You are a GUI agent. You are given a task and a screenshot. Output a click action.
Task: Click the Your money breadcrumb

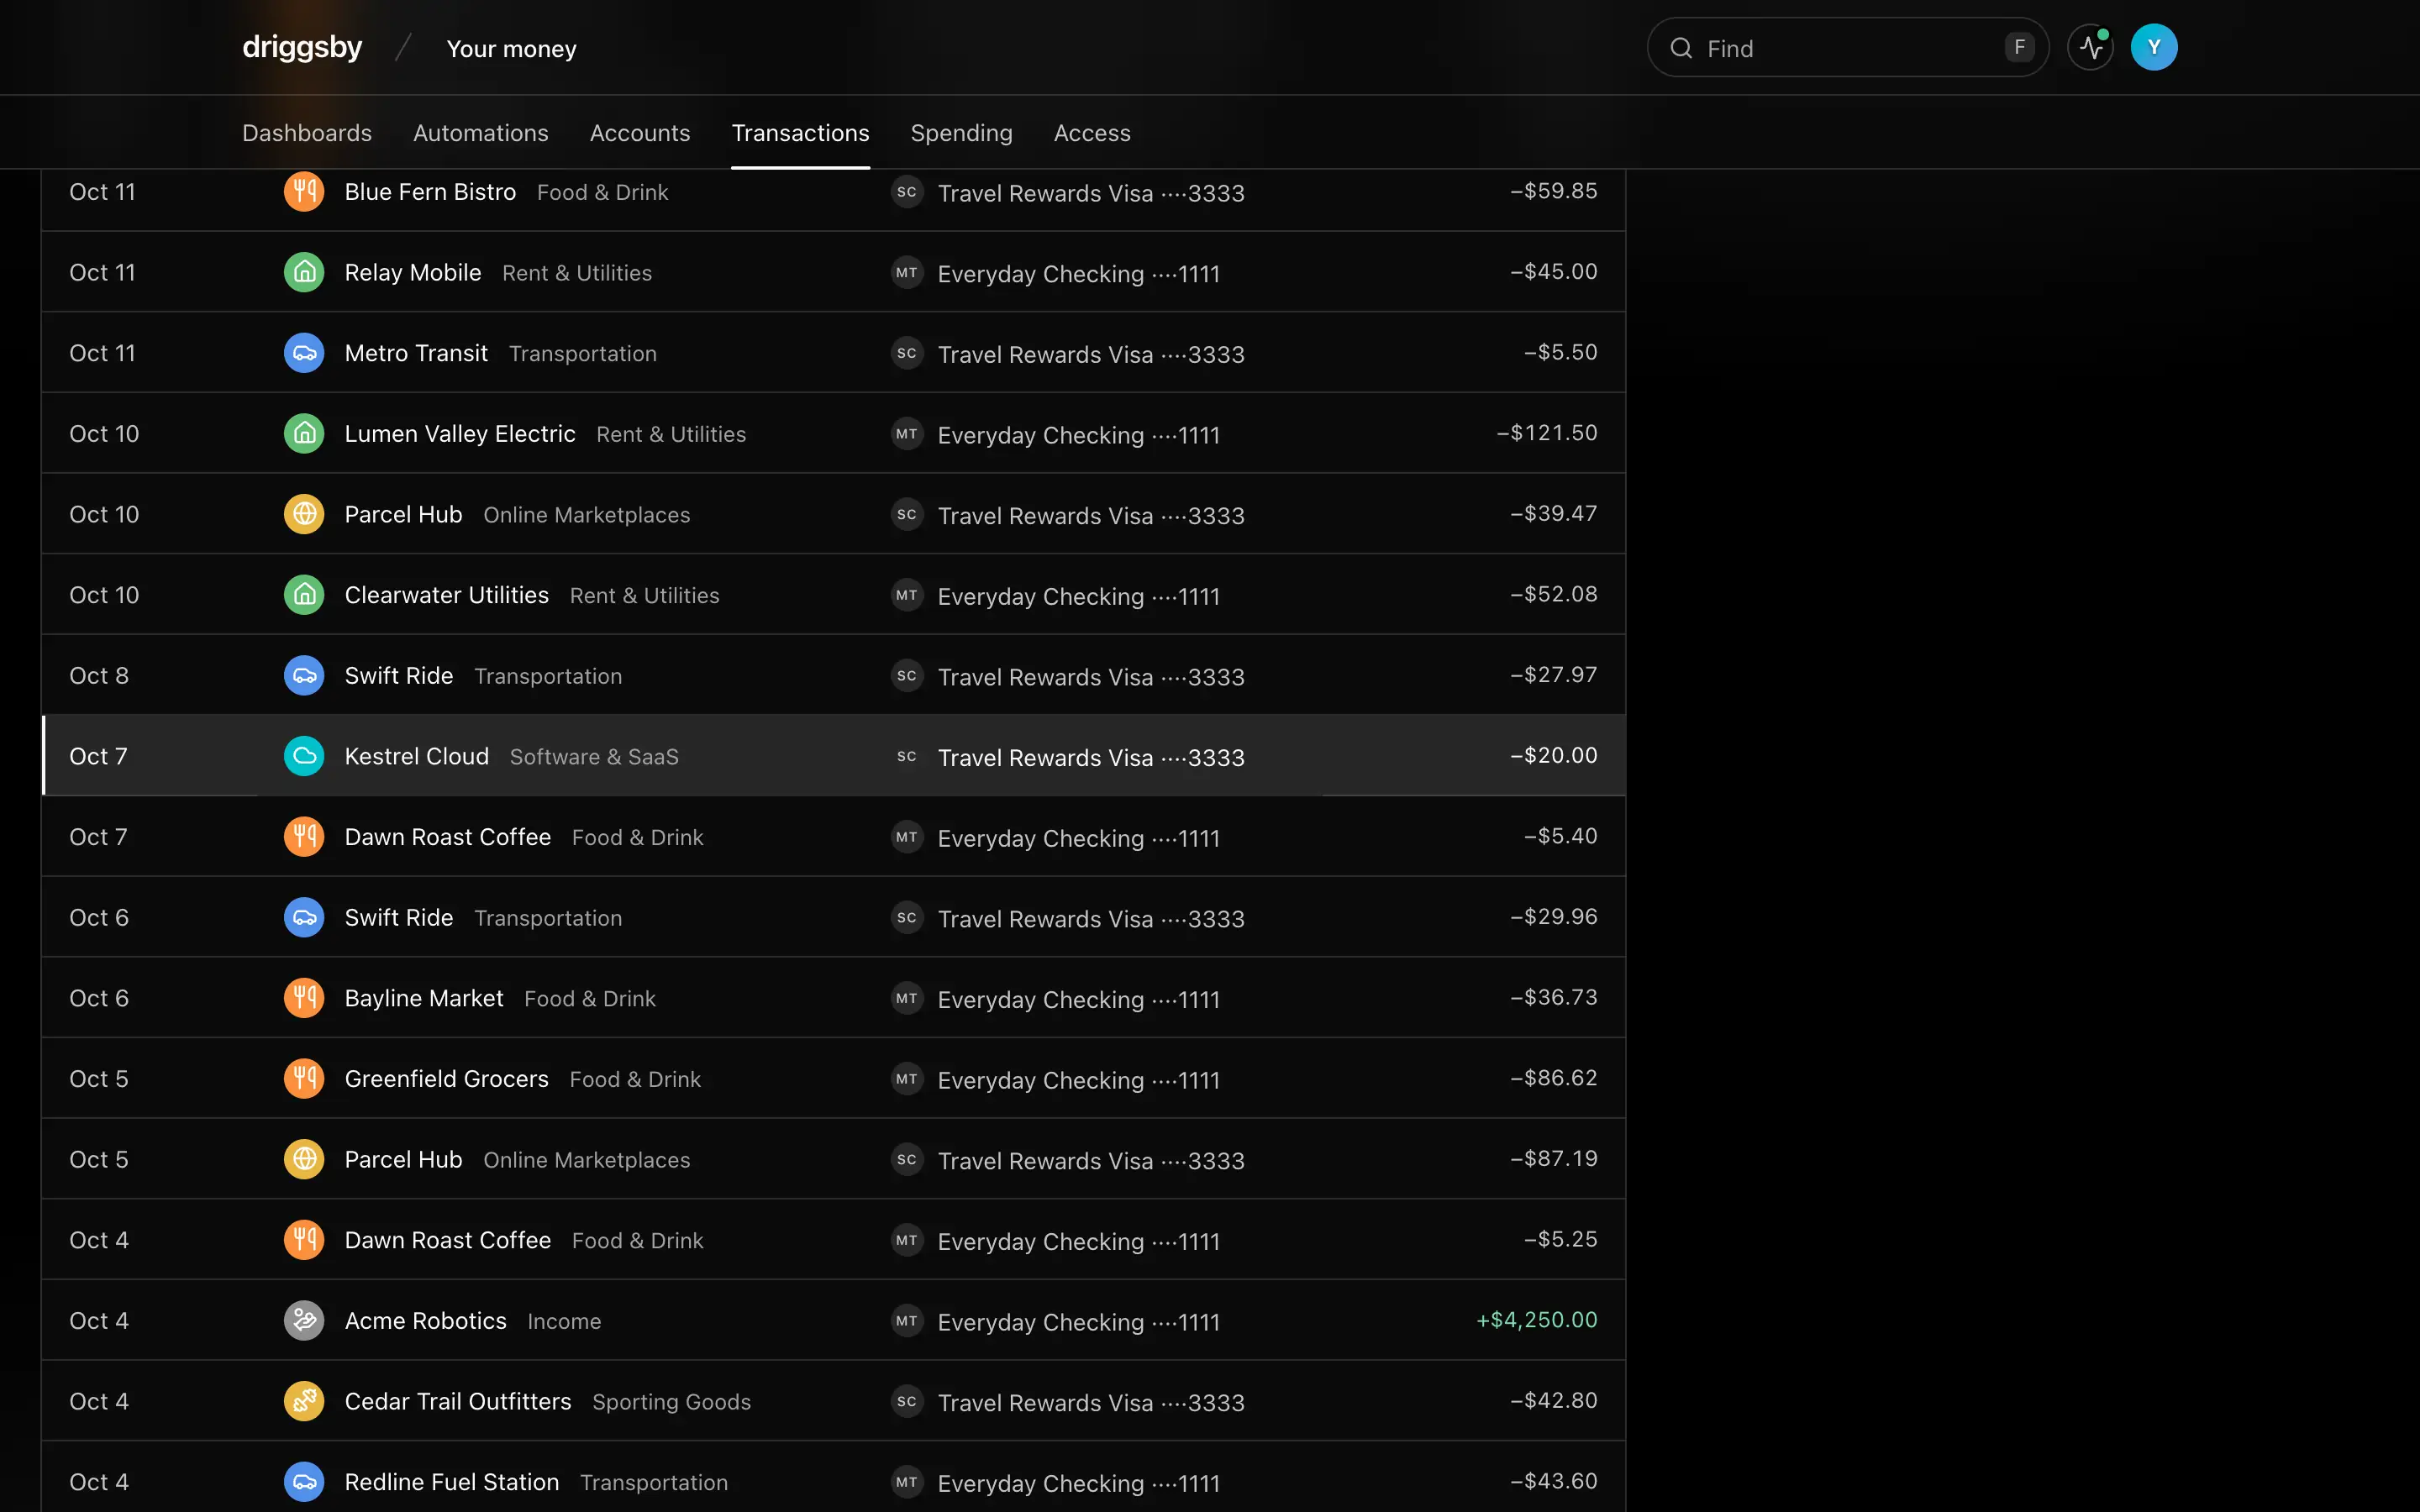click(x=511, y=49)
